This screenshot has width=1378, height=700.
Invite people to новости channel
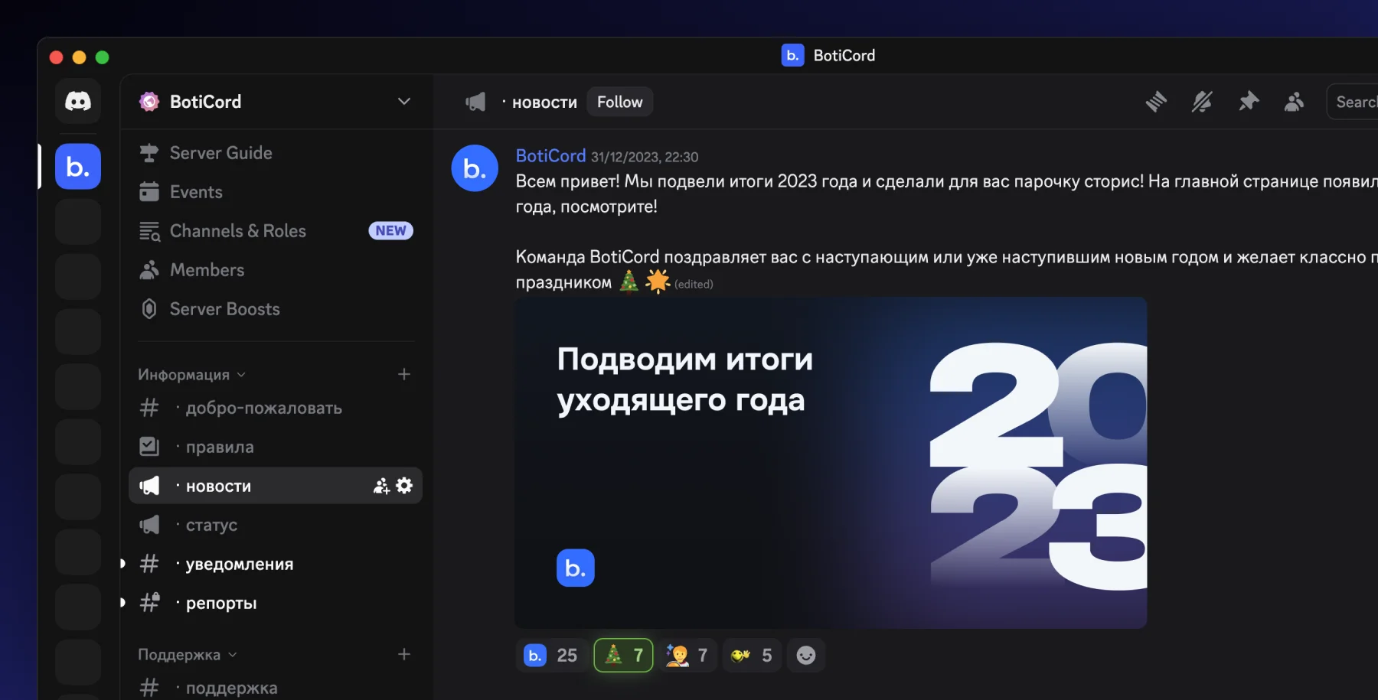tap(381, 486)
